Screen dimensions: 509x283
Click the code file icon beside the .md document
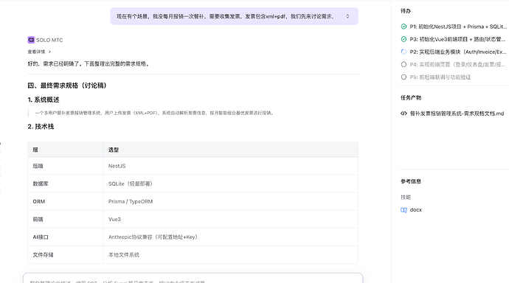pos(404,113)
